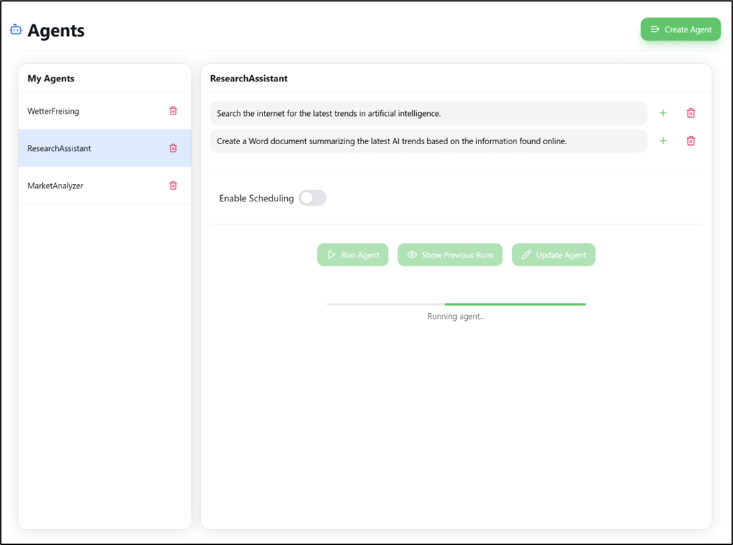Viewport: 733px width, 545px height.
Task: Click the robot icon beside Agents title
Action: [15, 30]
